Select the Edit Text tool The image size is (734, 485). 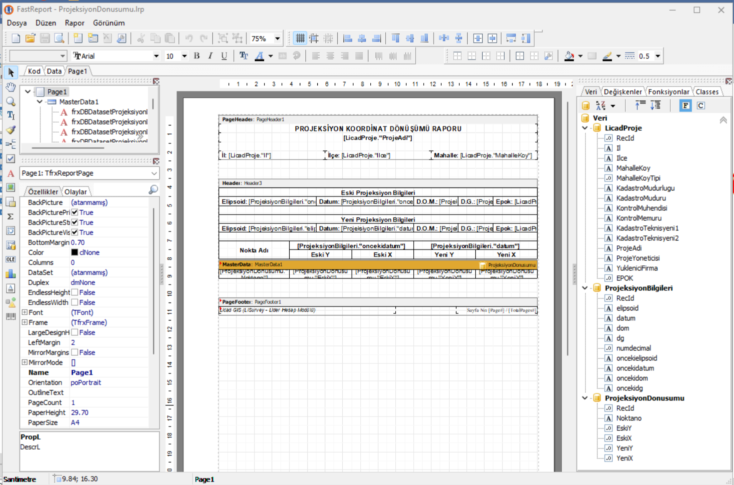[10, 115]
